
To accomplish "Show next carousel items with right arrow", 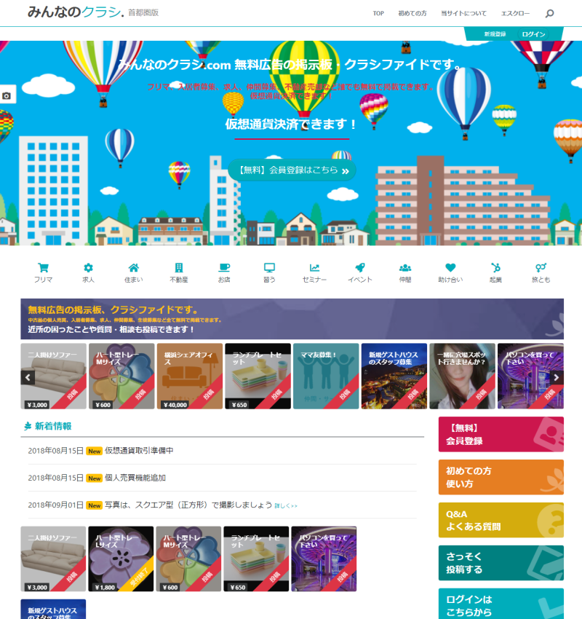I will click(x=557, y=377).
